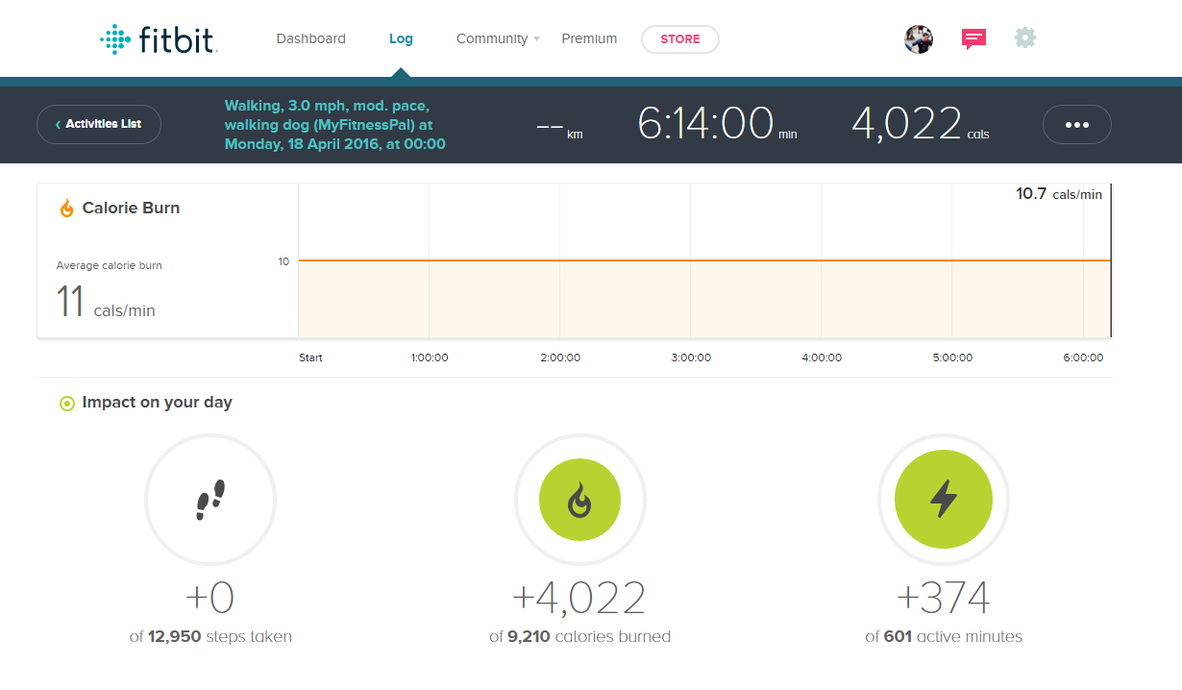Open the activity options ellipsis menu
The height and width of the screenshot is (690, 1182).
tap(1076, 124)
